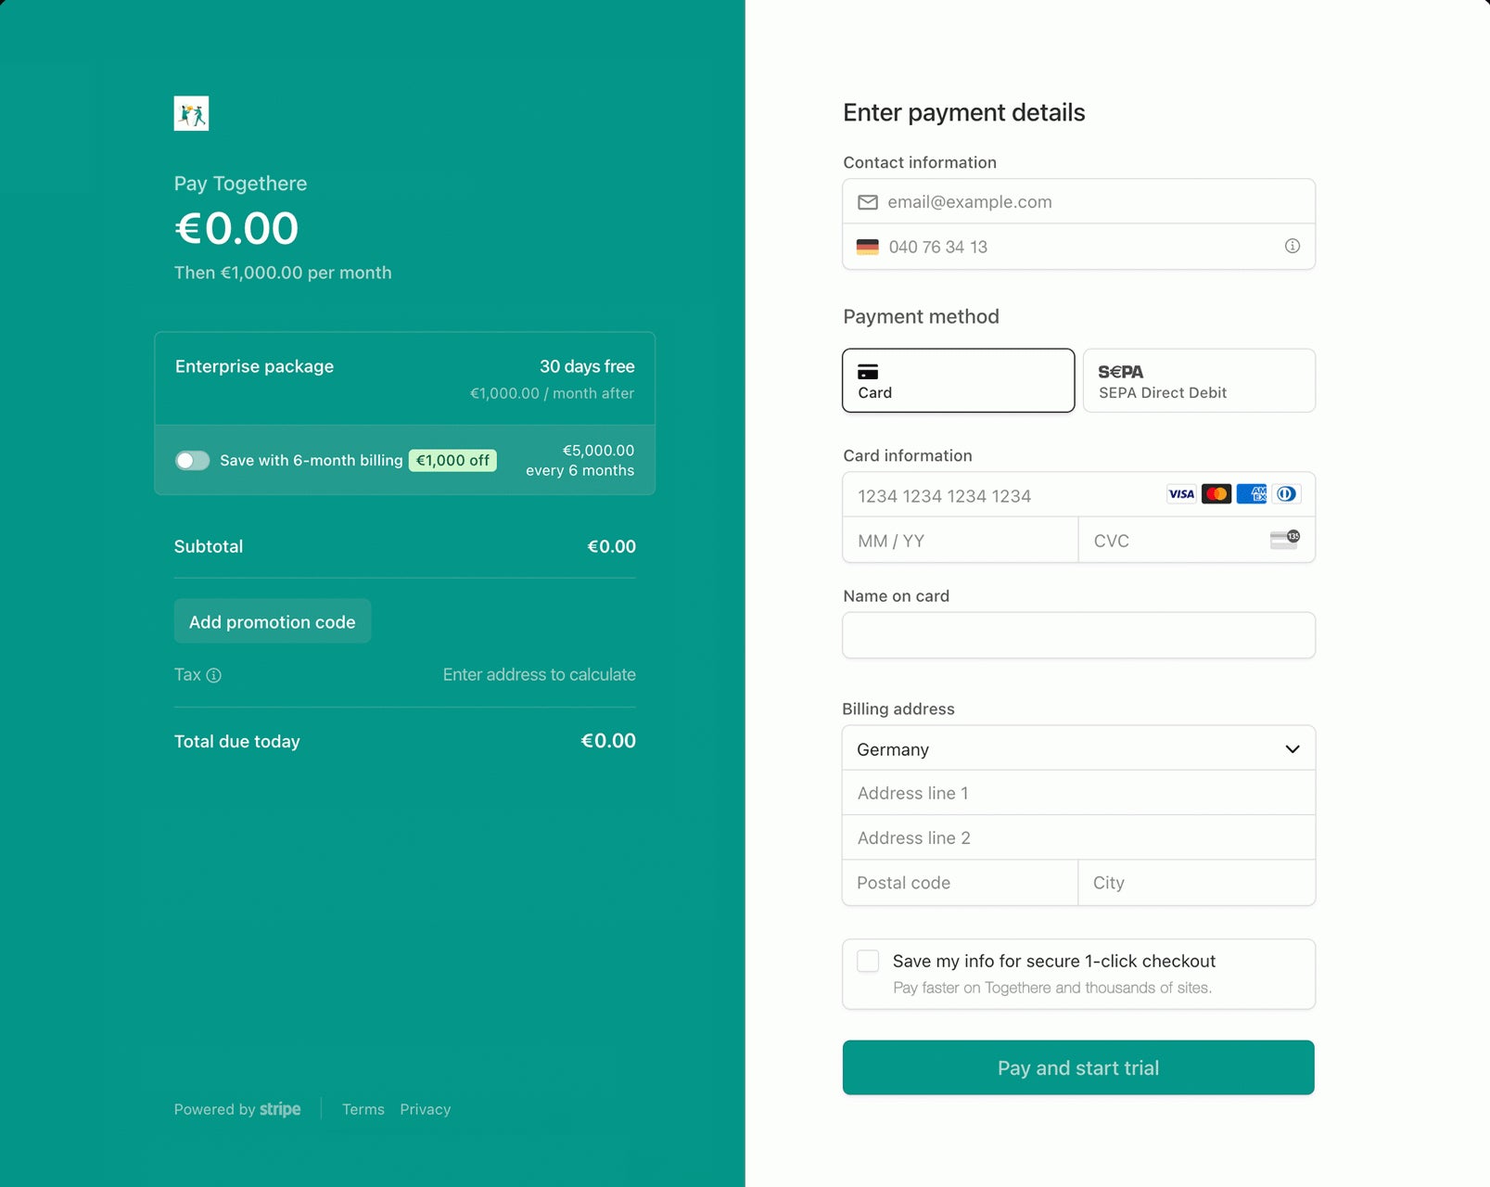Select the SEPA Direct Debit tab
Viewport: 1490px width, 1187px height.
1198,380
